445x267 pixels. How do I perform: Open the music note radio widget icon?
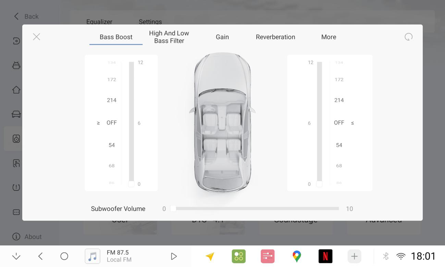point(92,256)
